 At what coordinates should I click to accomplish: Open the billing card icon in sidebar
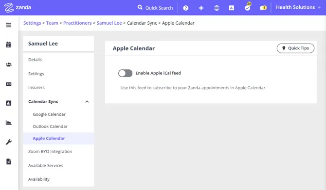click(9, 84)
